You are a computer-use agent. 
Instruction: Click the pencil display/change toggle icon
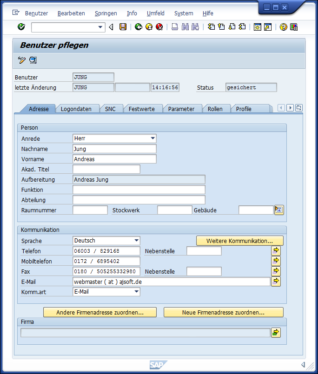[22, 60]
